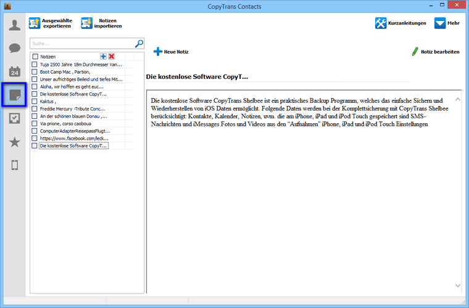Select the Notes sidebar icon

point(15,95)
